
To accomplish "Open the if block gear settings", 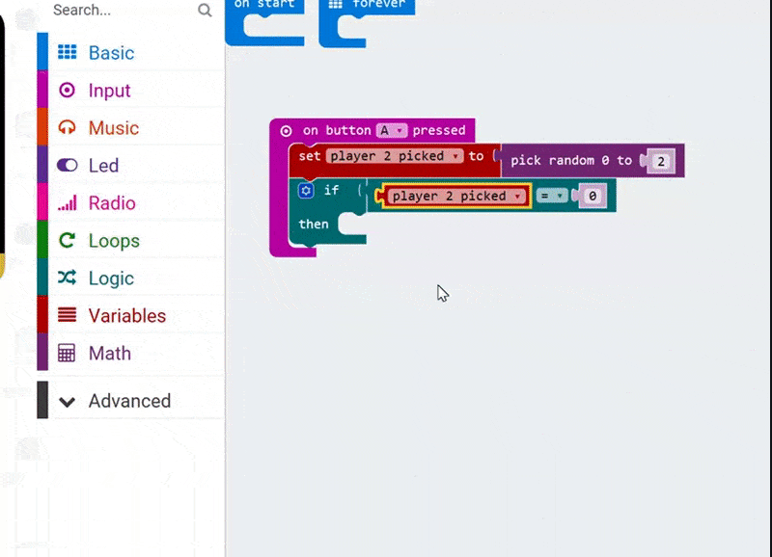I will tap(306, 191).
